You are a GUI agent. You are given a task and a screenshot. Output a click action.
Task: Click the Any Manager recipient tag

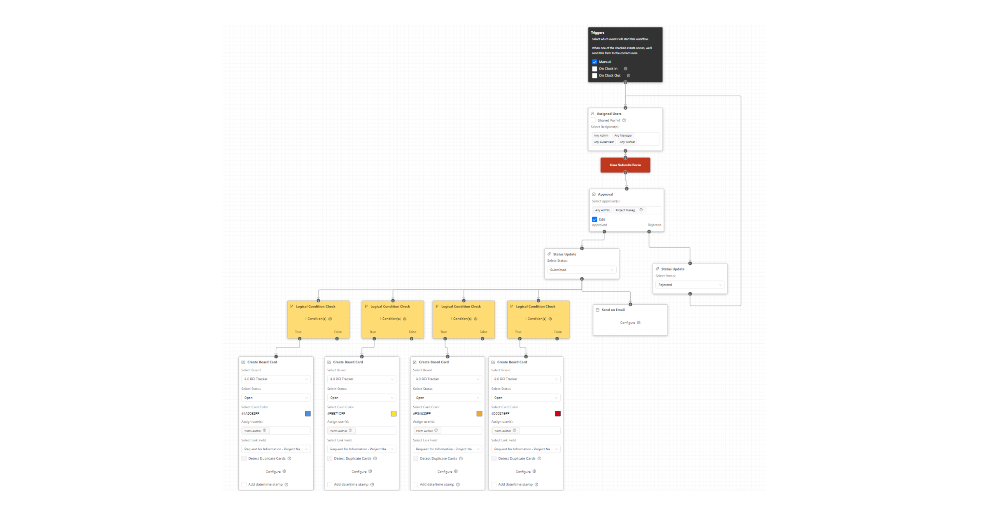[623, 135]
